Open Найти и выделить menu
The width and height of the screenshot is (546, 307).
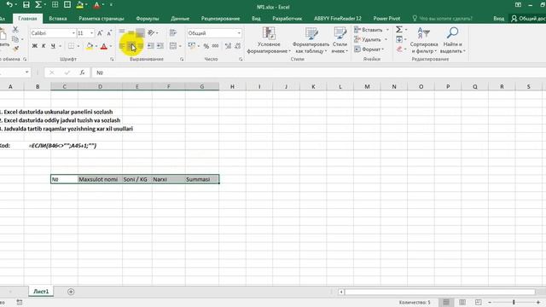452,40
